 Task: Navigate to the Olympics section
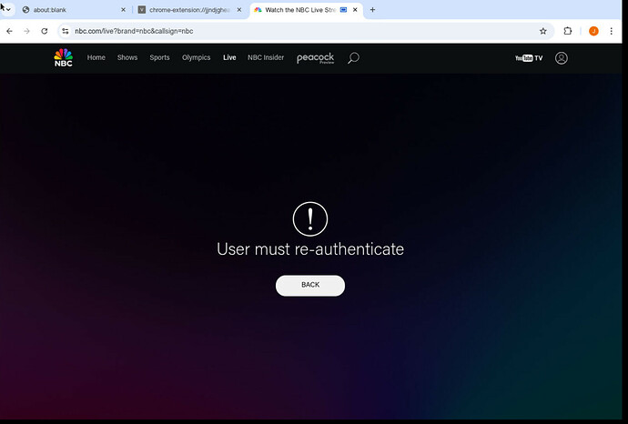(x=196, y=57)
